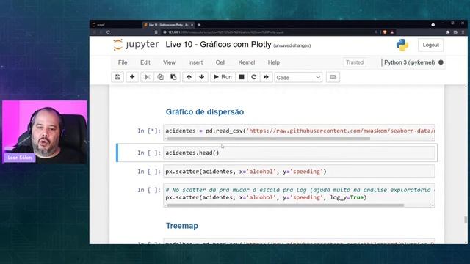Click into the acidentes.head() cell
This screenshot has height=264, width=470.
(x=299, y=153)
